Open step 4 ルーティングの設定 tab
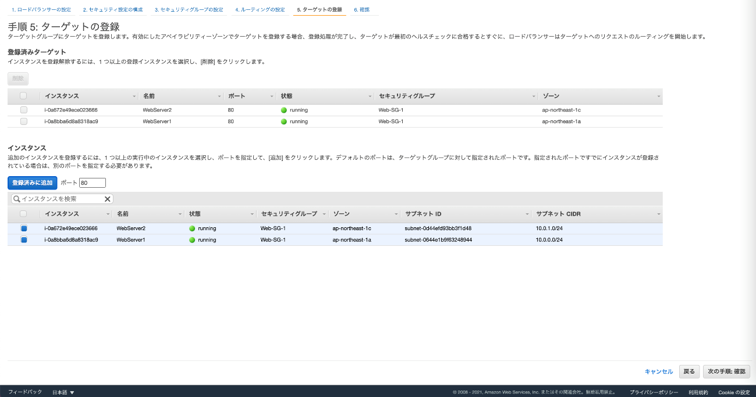Viewport: 756px width, 397px height. (x=260, y=10)
